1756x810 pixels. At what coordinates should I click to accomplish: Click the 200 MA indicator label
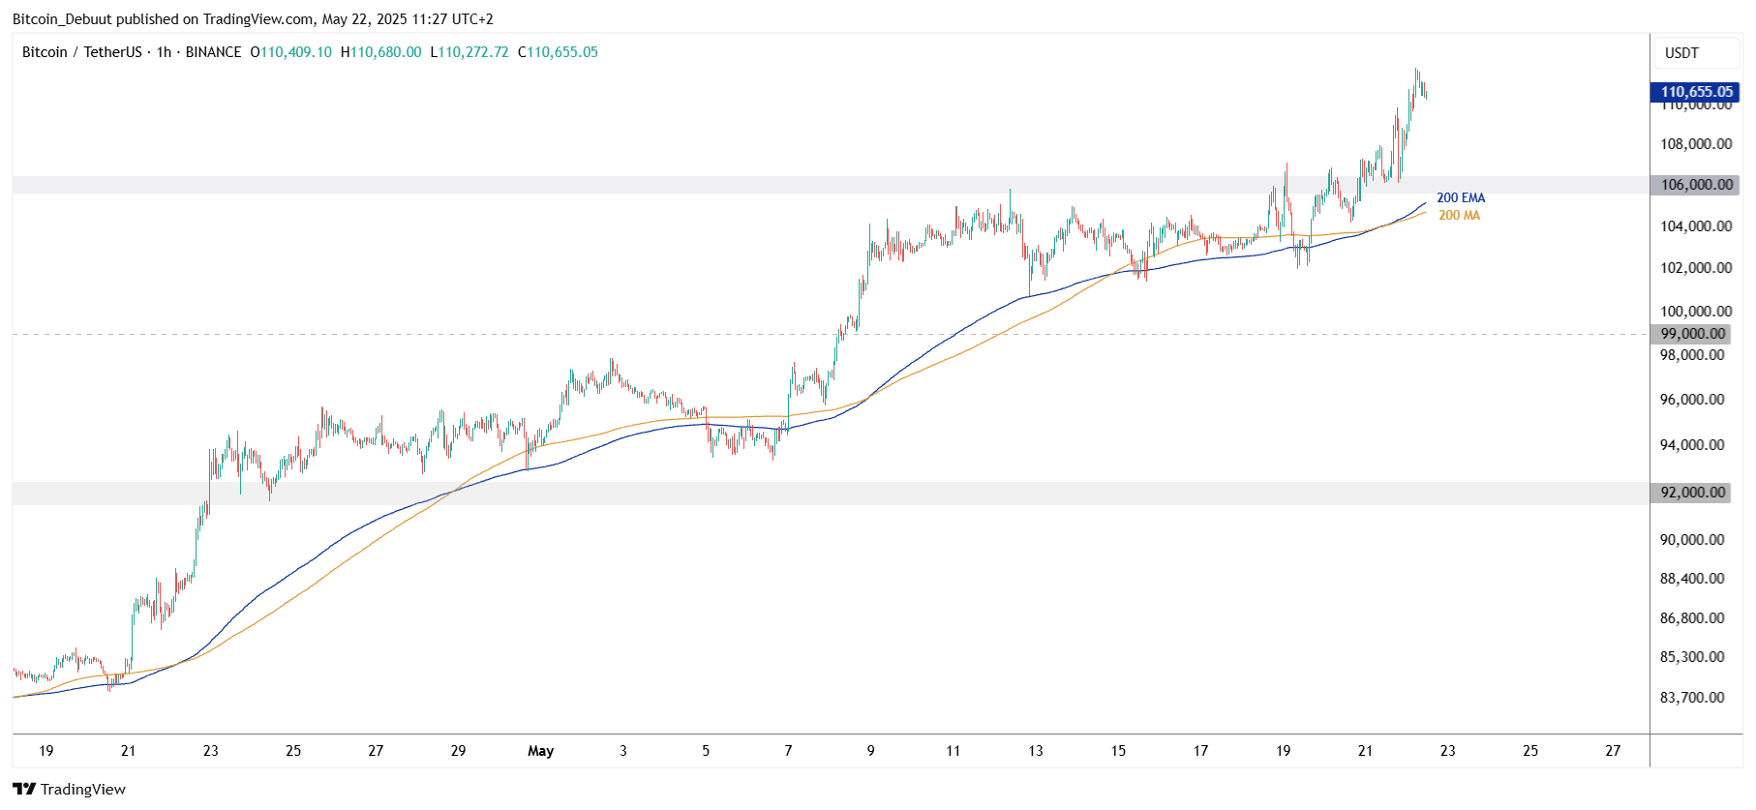[1459, 215]
